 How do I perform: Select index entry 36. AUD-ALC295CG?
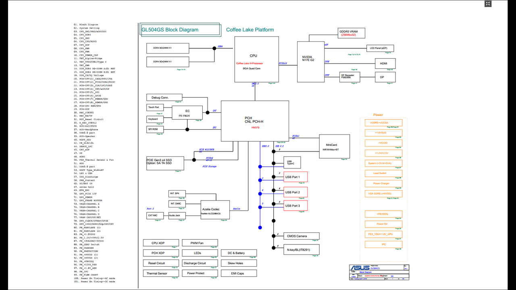point(85,126)
